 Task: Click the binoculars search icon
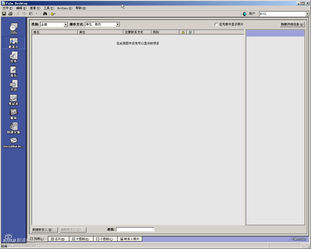45,14
